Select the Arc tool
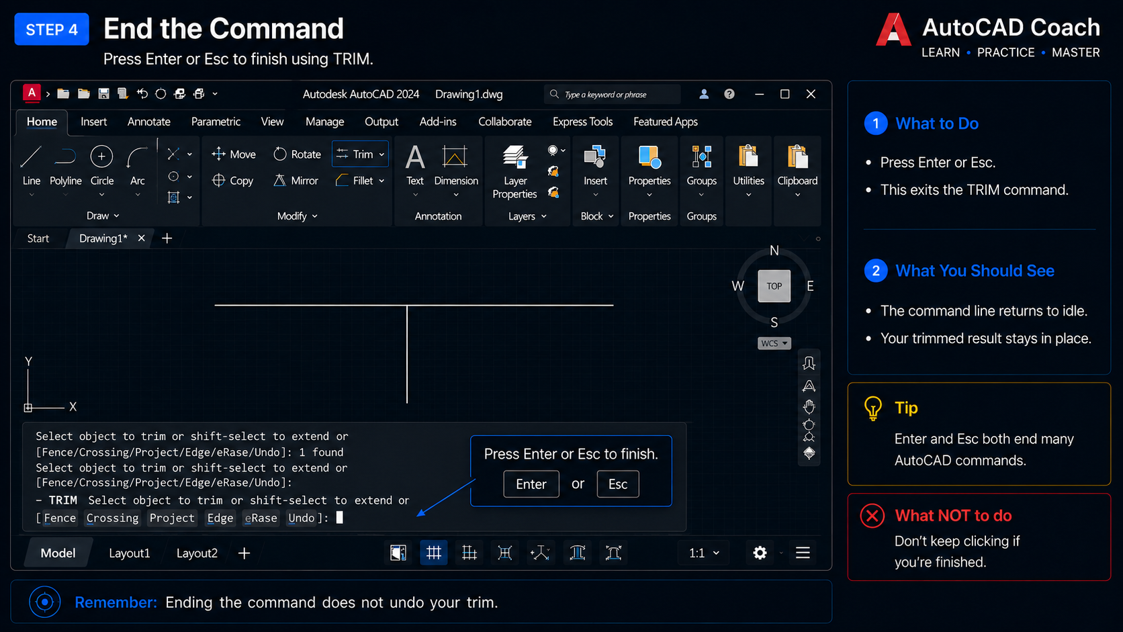The image size is (1123, 632). (x=137, y=166)
